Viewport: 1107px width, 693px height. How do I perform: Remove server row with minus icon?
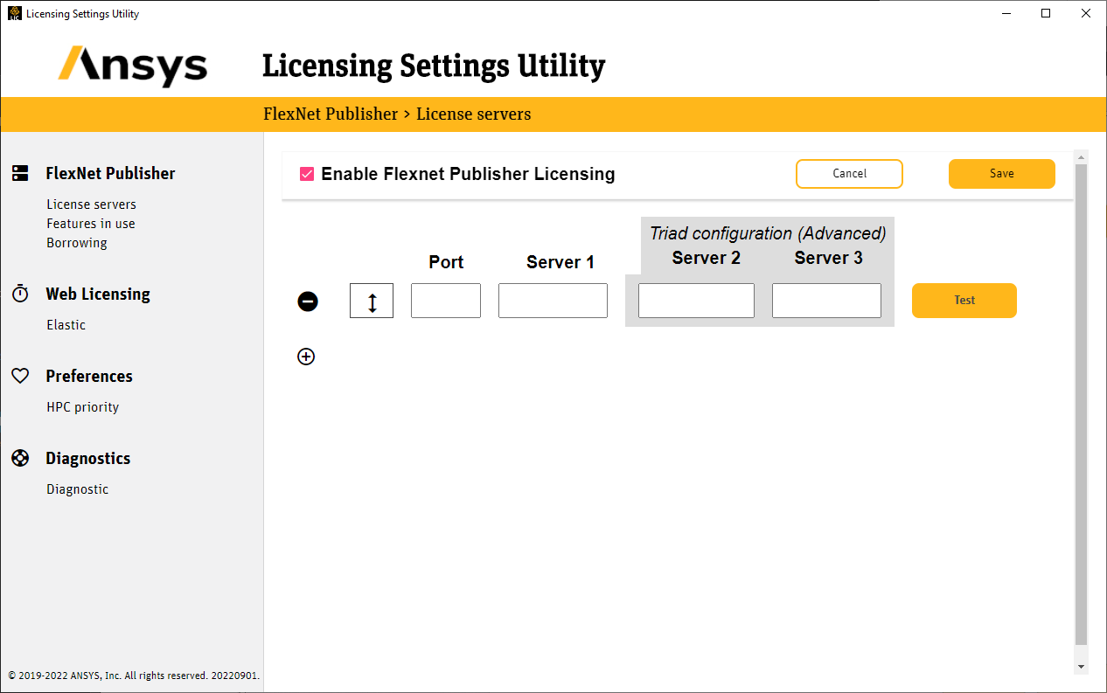[x=308, y=301]
